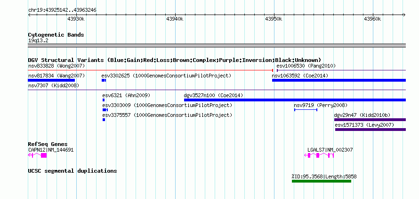Open the CAPN12 gene model glyph
Screen dimensions: 419x199
click(x=37, y=155)
